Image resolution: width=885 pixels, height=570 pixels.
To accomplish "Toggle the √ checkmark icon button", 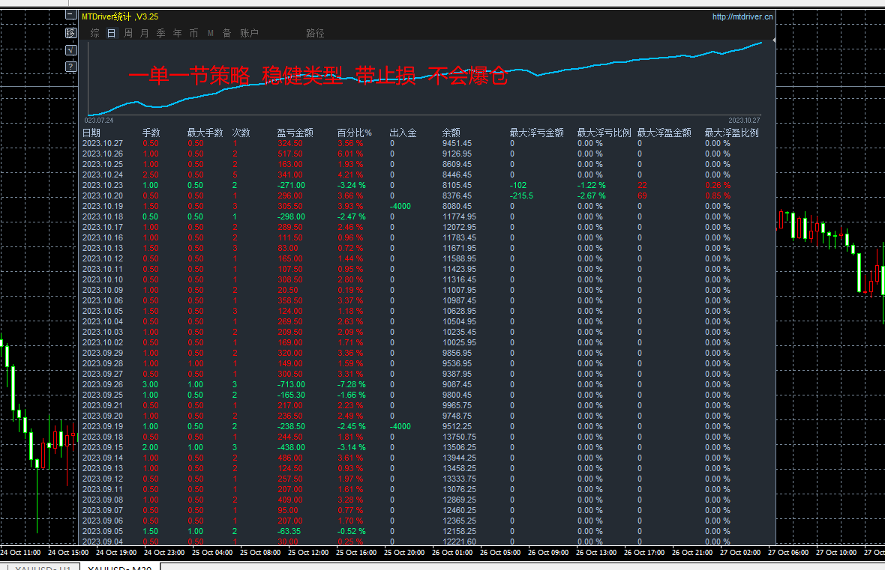I will (71, 49).
